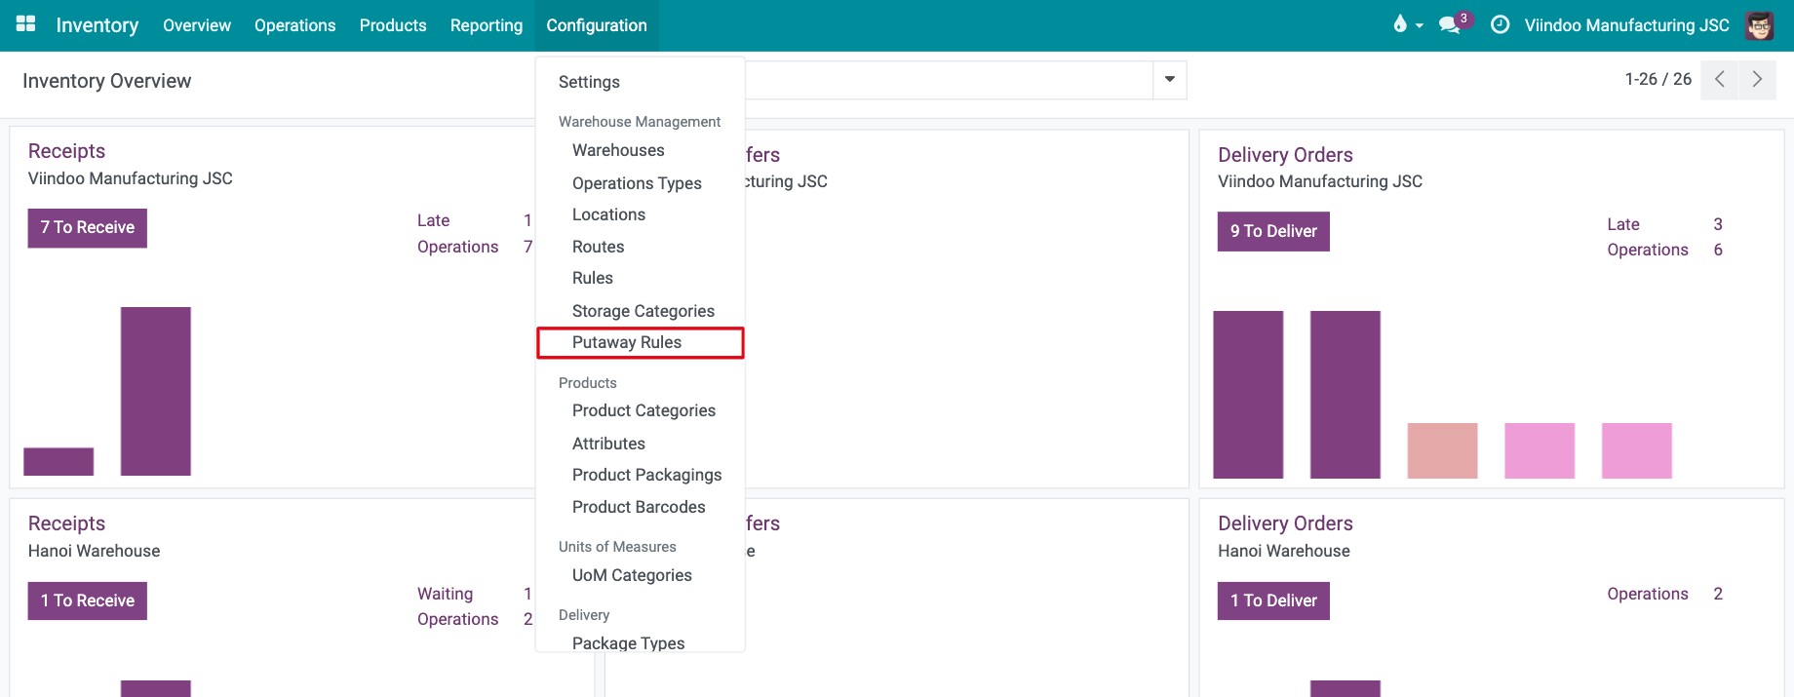The height and width of the screenshot is (697, 1794).
Task: Open the user avatar menu
Action: pyautogui.click(x=1760, y=25)
